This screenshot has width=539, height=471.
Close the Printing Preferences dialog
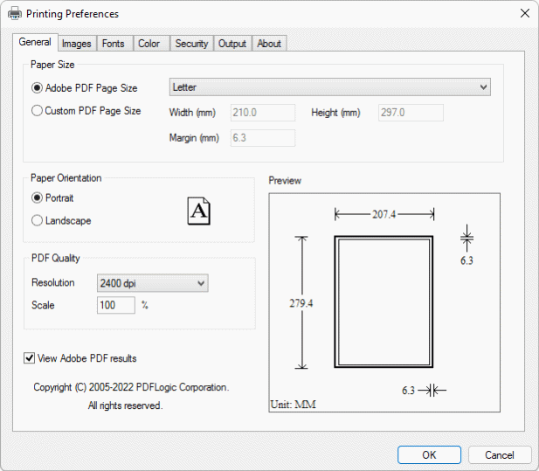524,13
